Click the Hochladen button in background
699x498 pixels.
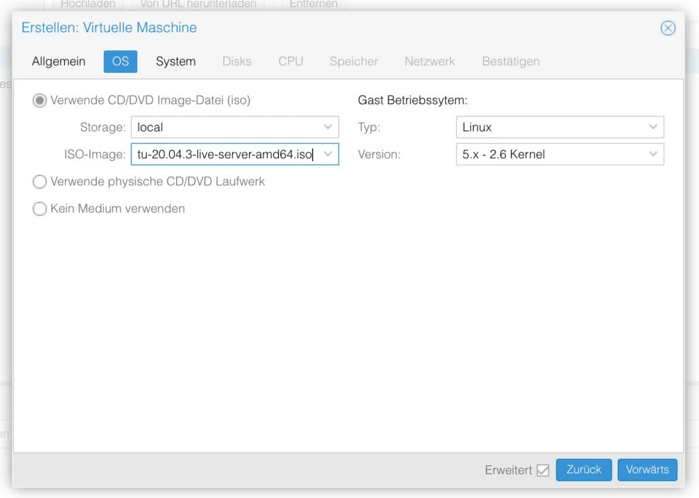[87, 5]
